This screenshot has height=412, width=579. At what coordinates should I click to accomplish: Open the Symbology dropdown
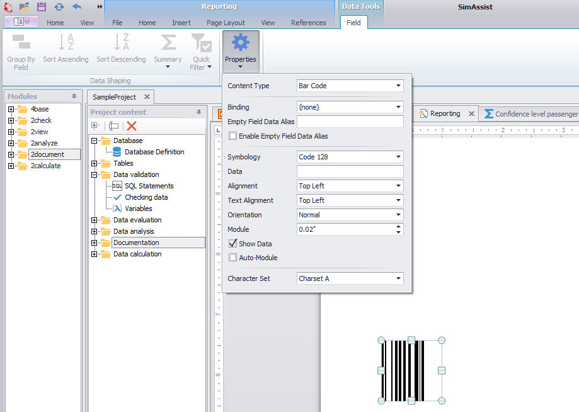pyautogui.click(x=398, y=156)
